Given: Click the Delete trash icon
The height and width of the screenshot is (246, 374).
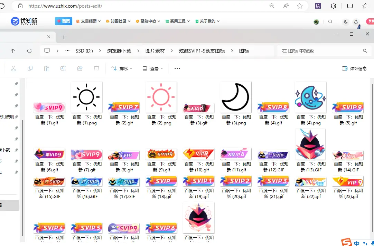Looking at the screenshot, I should (x=96, y=69).
